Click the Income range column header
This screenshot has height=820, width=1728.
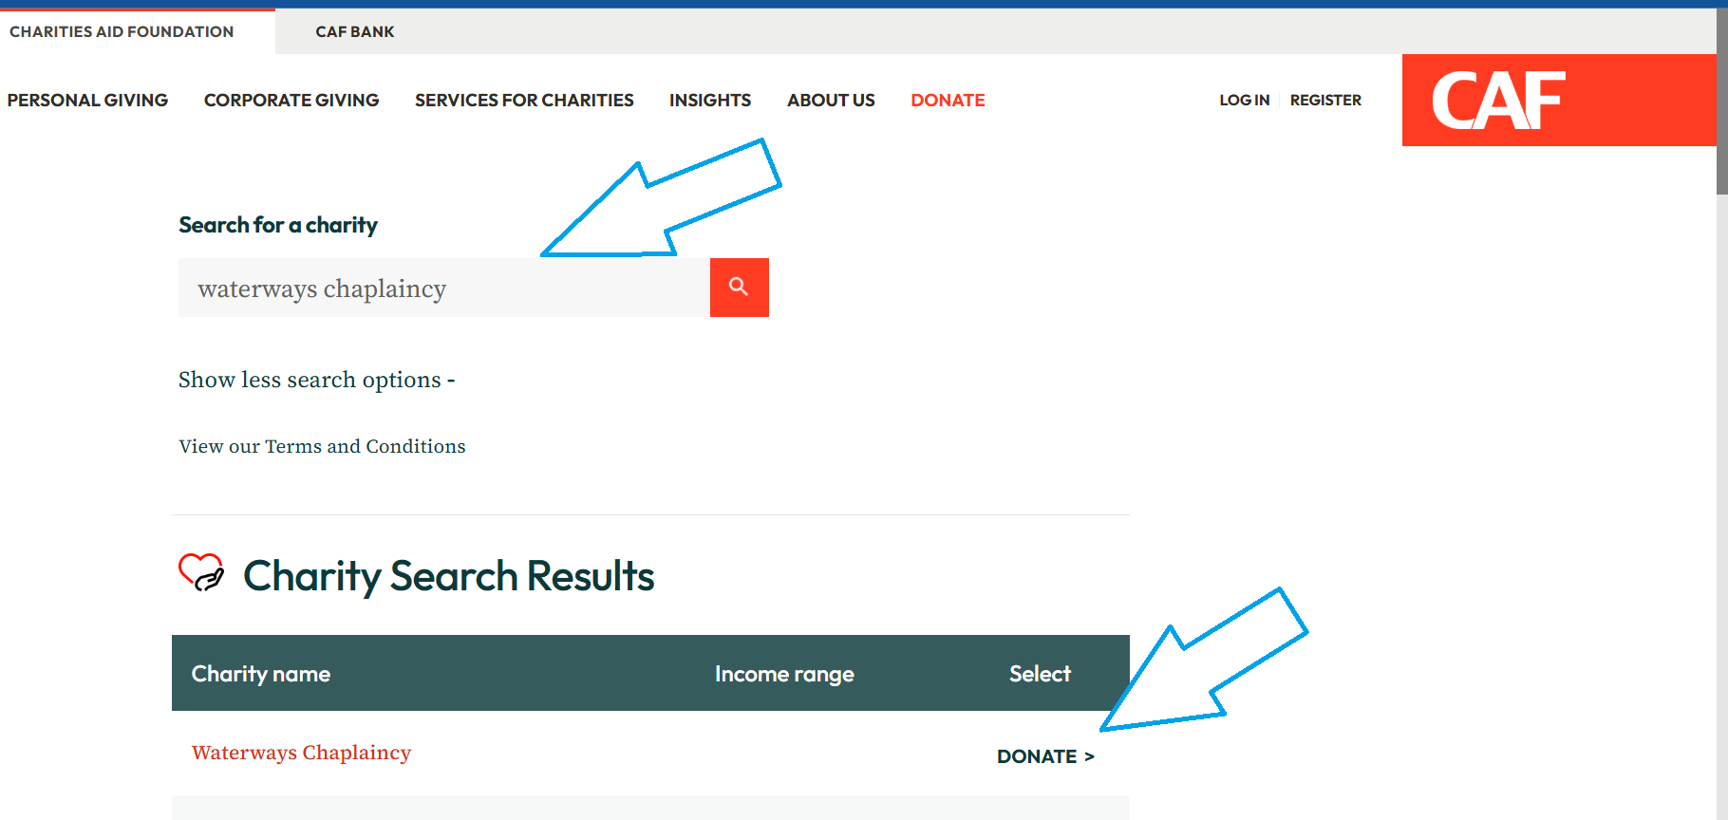pyautogui.click(x=784, y=674)
